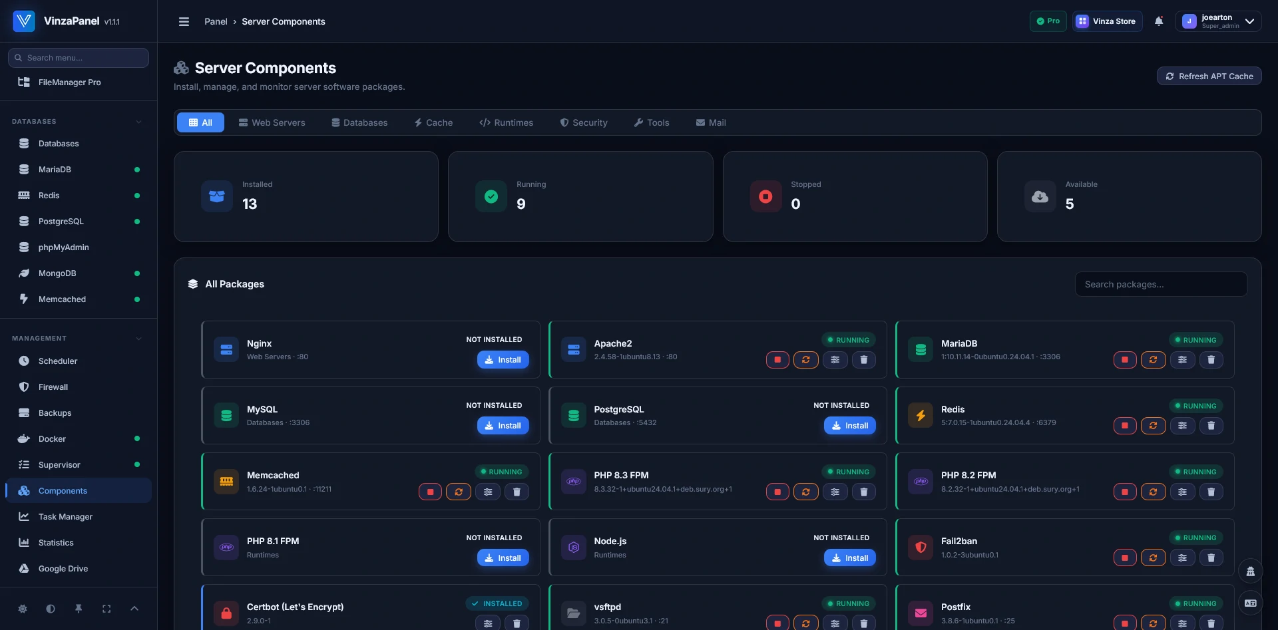The width and height of the screenshot is (1278, 630).
Task: Switch to the Mail tab
Action: (711, 122)
